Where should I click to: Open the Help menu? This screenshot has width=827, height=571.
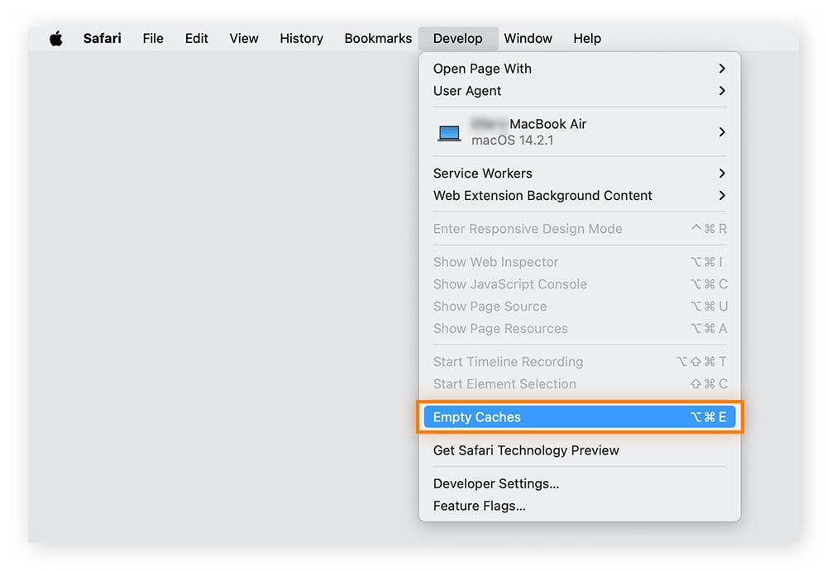point(587,39)
